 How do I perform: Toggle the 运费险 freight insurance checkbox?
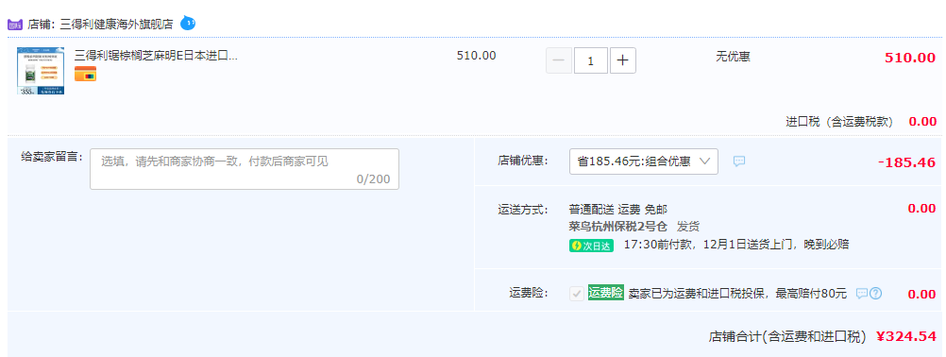[x=577, y=294]
